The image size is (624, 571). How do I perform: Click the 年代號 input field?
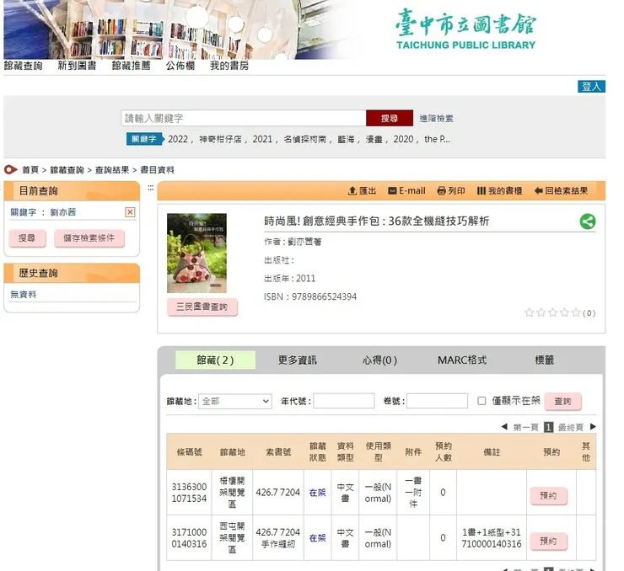[344, 401]
